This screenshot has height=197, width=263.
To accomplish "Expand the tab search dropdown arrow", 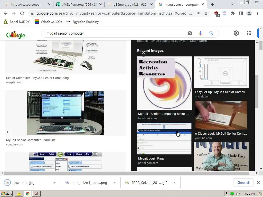I will [232, 5].
